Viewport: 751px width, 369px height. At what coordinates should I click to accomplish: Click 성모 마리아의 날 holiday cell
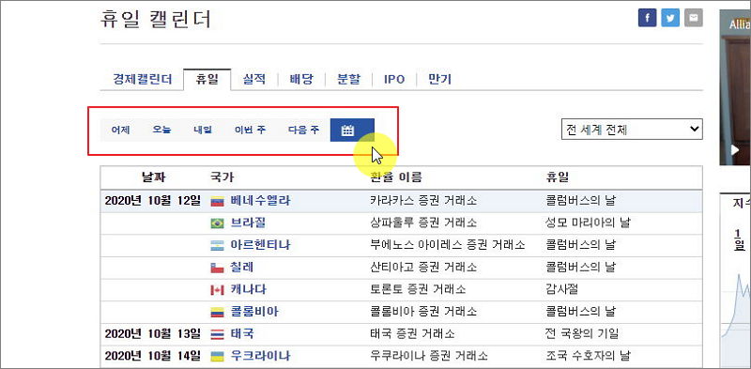pyautogui.click(x=589, y=223)
